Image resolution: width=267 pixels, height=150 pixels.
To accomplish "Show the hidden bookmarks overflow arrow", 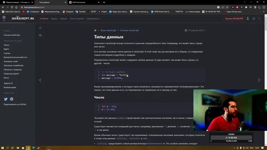I will click(264, 12).
